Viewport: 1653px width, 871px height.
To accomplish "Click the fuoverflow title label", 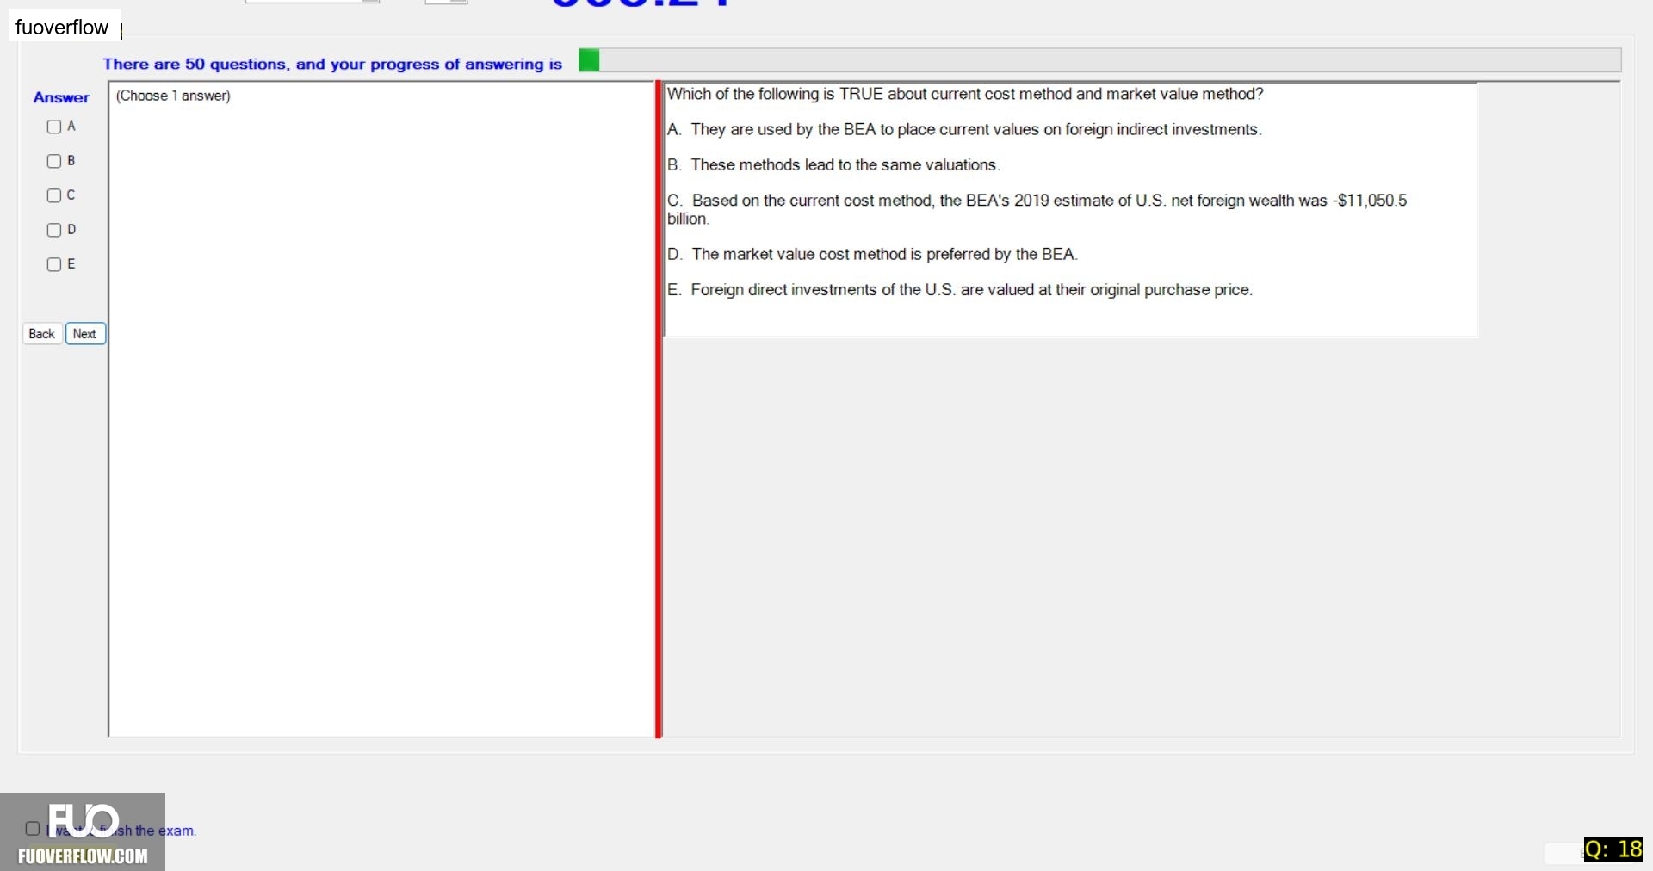I will click(62, 28).
